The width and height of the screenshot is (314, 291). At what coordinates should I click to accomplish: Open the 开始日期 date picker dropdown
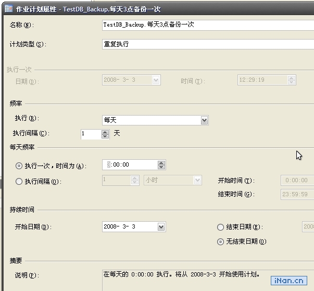(x=161, y=227)
